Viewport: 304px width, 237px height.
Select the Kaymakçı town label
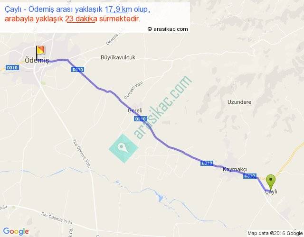(x=235, y=170)
